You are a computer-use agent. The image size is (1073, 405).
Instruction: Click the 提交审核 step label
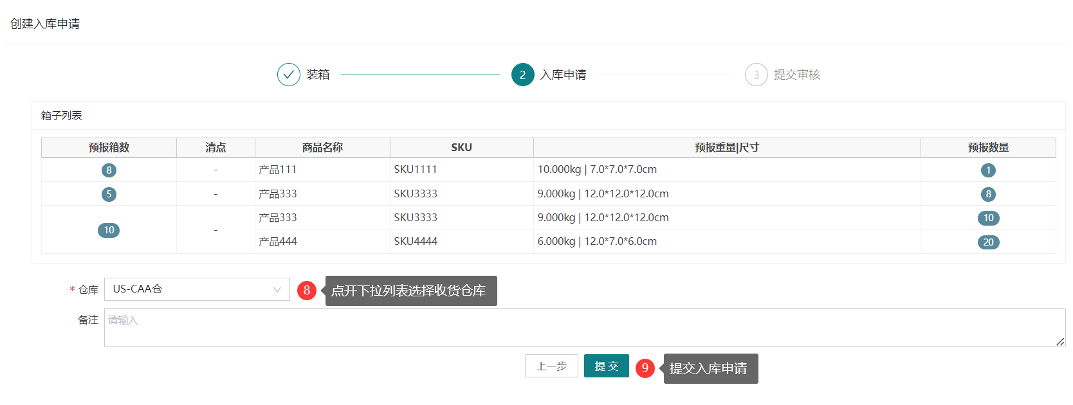(x=797, y=75)
